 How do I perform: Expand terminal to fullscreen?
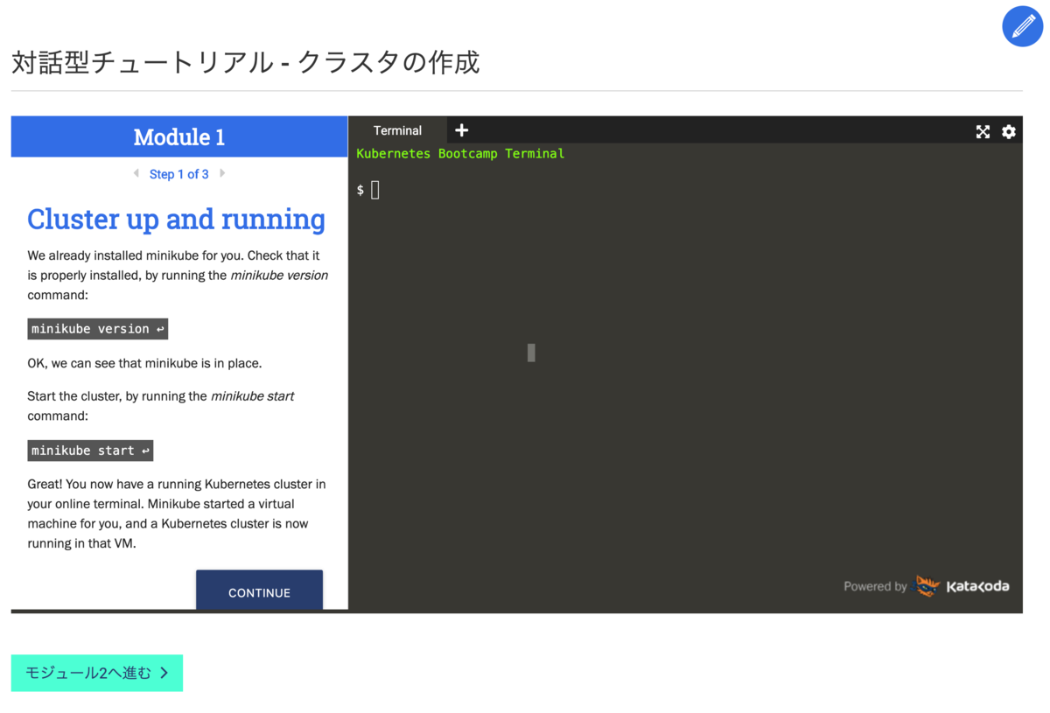click(983, 131)
